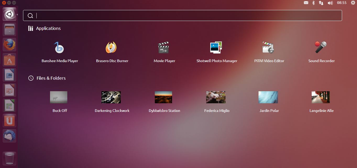Viewport: 357px width, 168px height.
Task: Open the Jardin Polar image
Action: 268,97
